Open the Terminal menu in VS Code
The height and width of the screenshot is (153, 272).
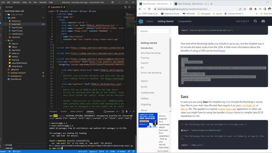coord(42,2)
